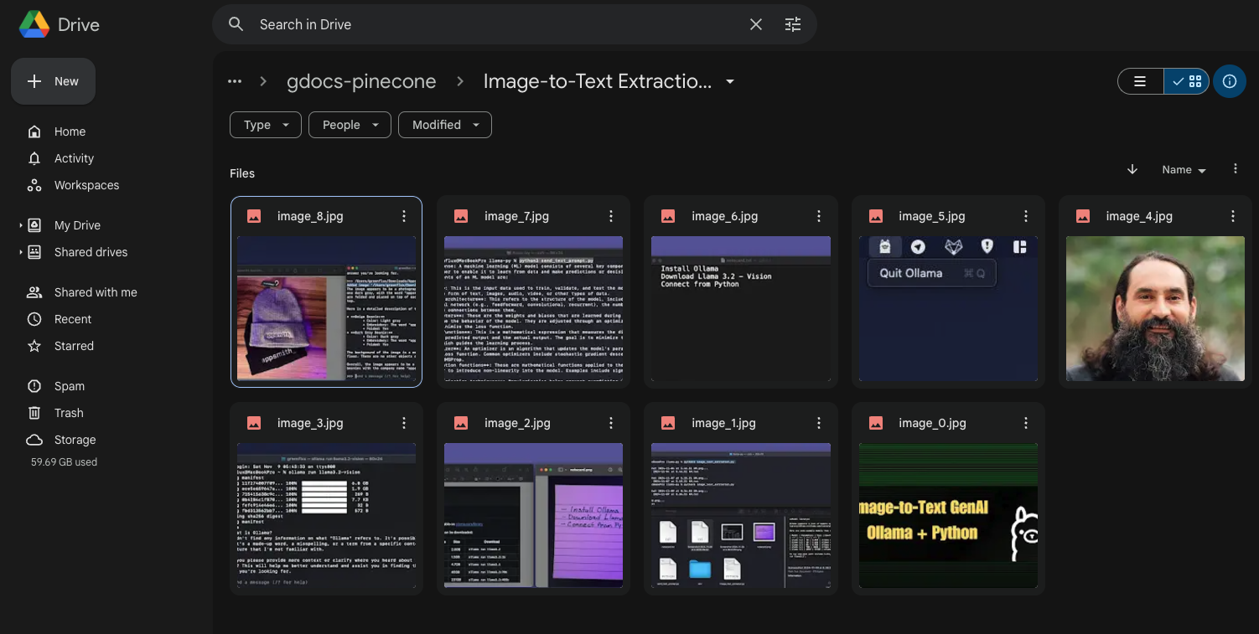Click the New button
1259x634 pixels.
coord(54,81)
